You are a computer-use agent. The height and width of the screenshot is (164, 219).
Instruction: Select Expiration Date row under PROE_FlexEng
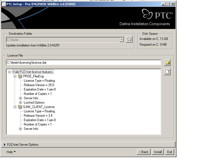(40, 89)
